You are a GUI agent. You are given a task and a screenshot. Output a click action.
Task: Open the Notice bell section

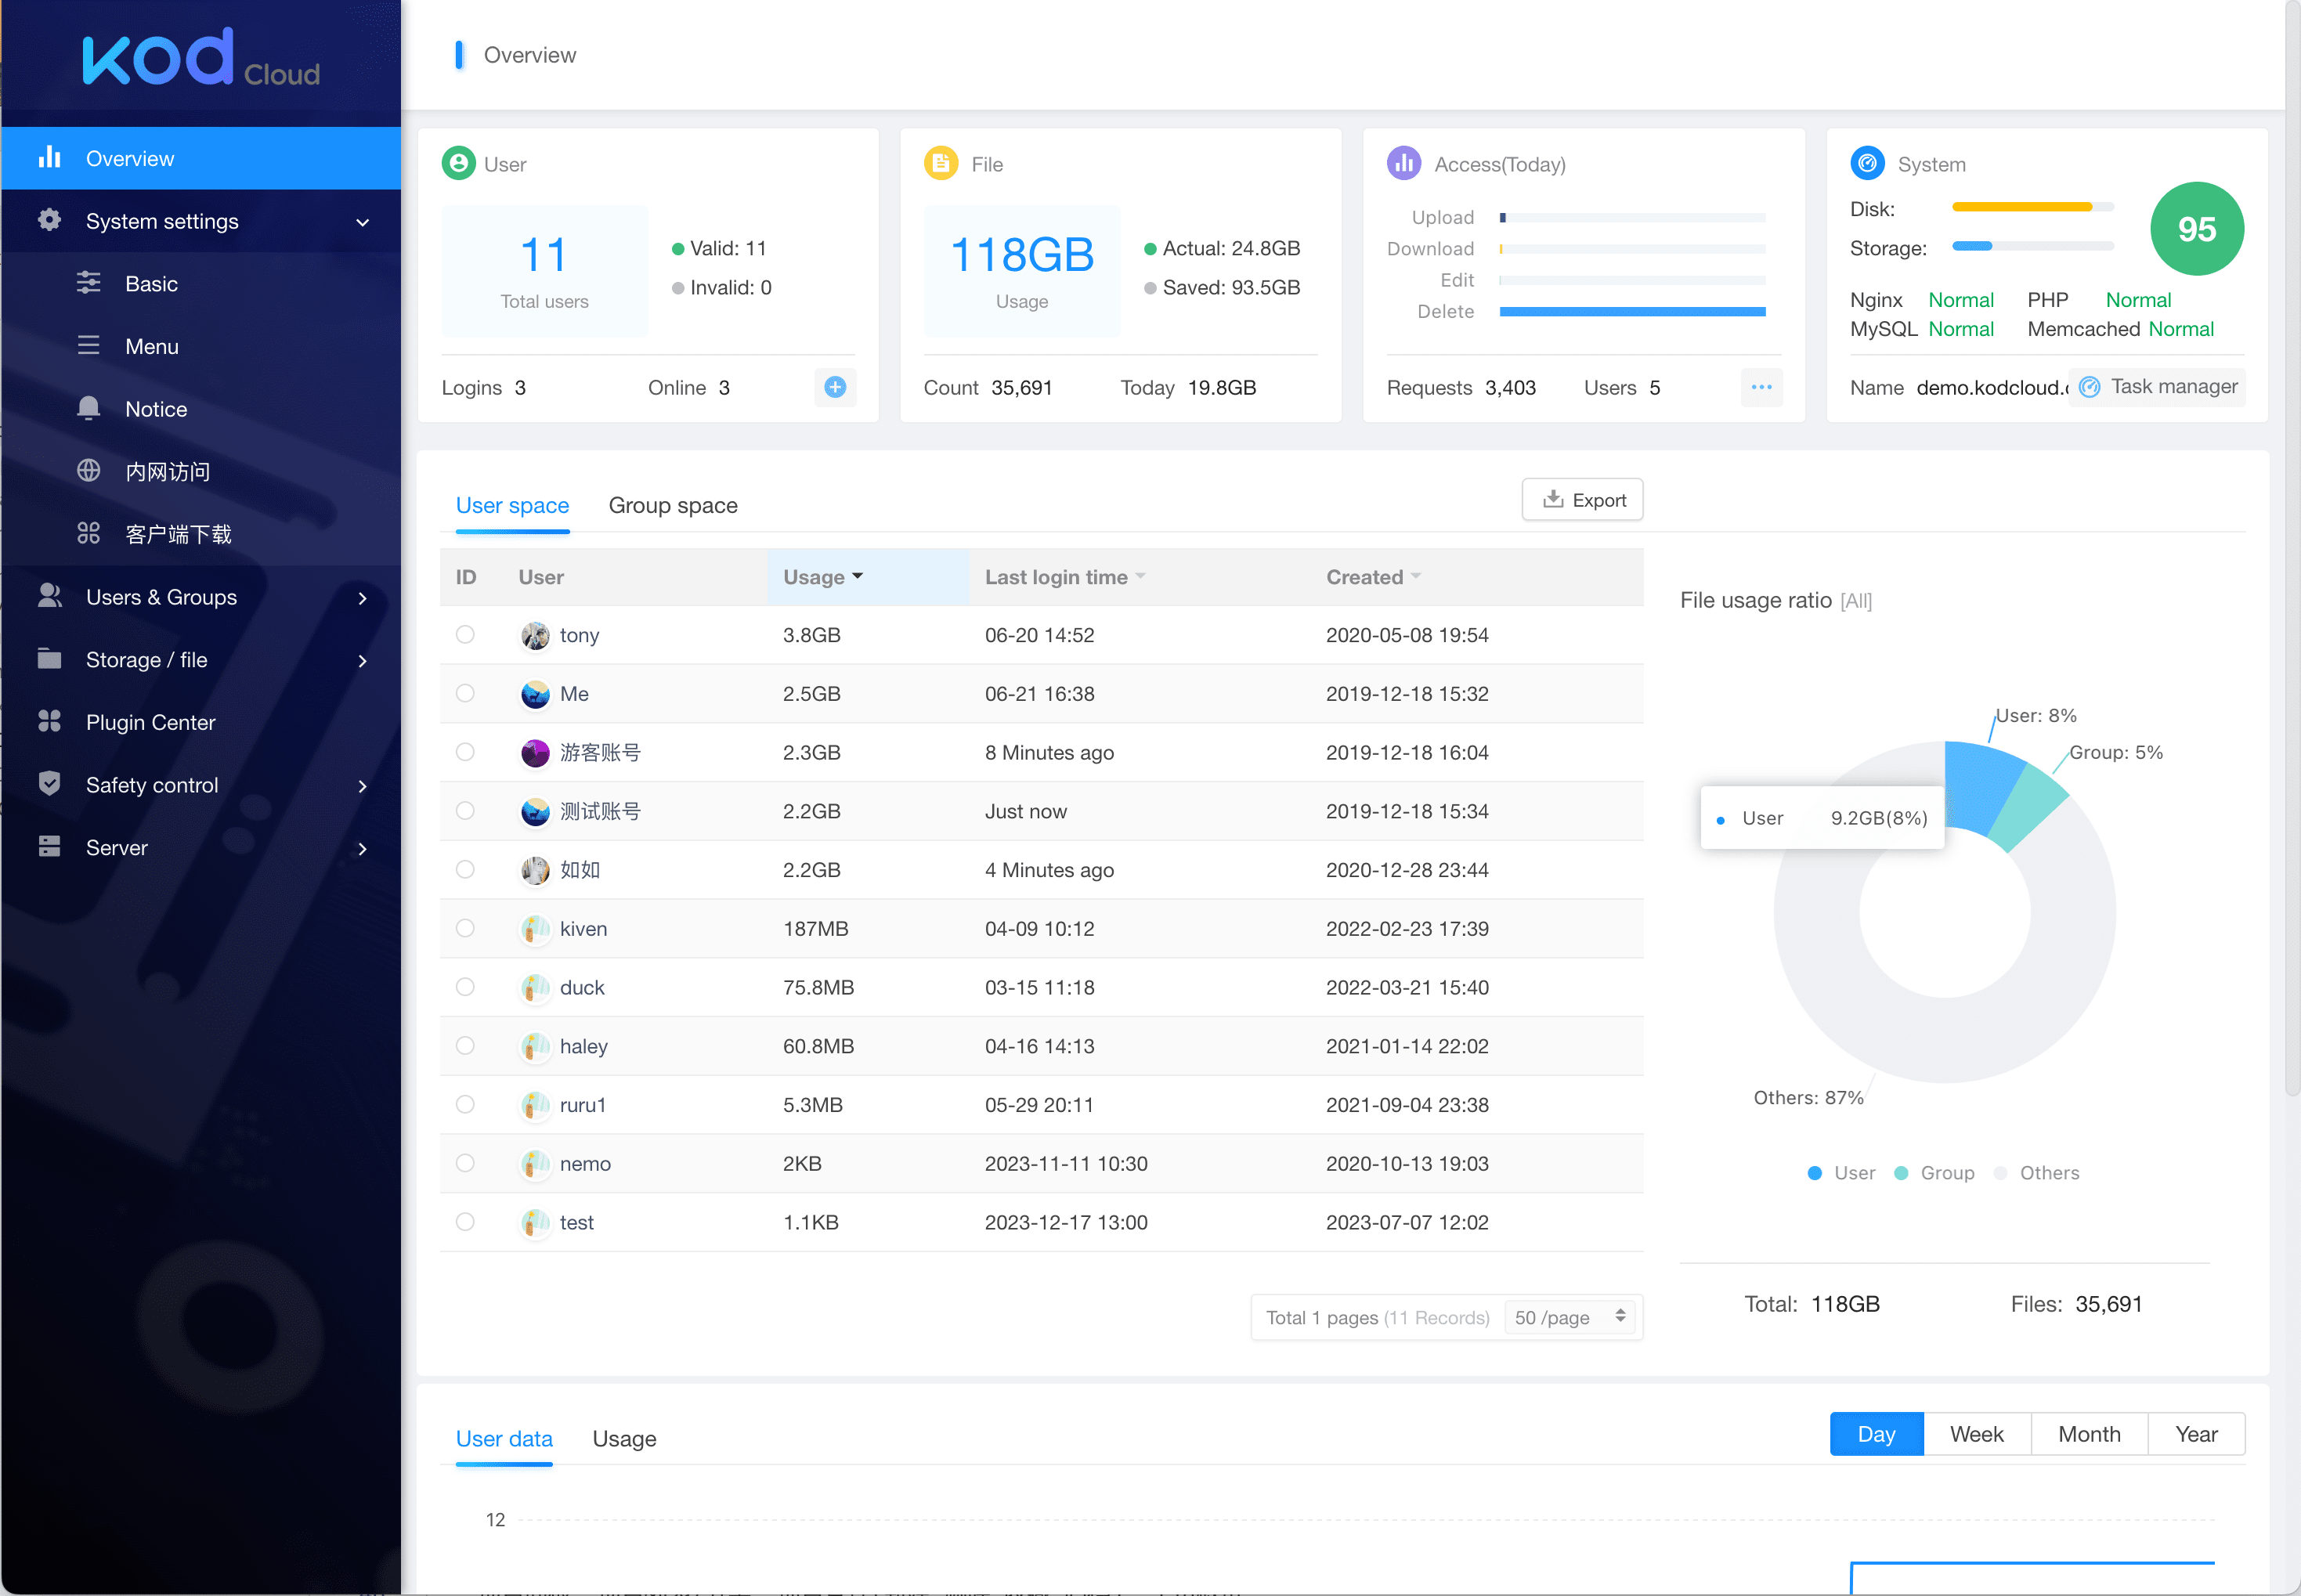(89, 408)
